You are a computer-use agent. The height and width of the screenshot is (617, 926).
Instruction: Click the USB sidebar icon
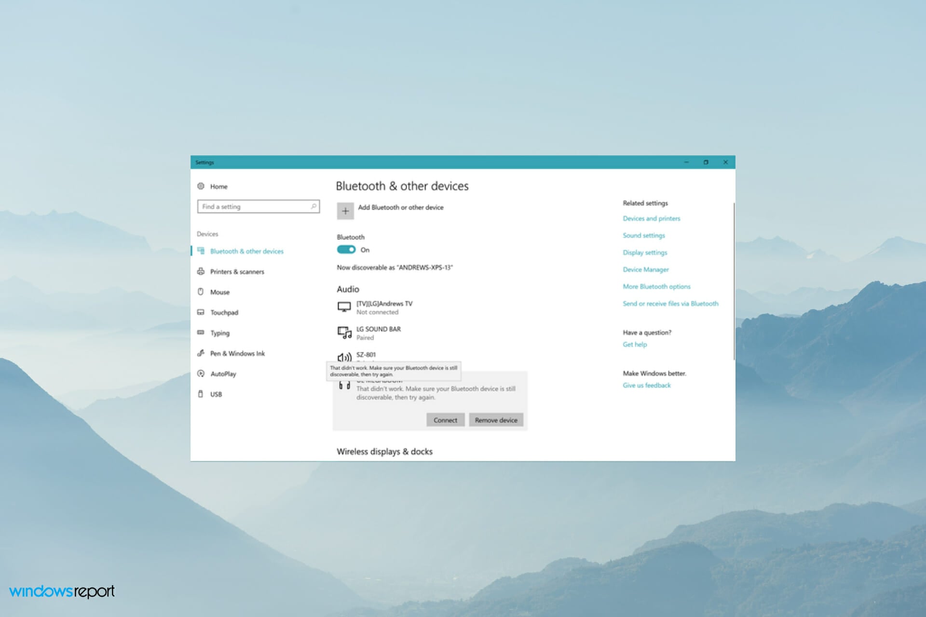[x=201, y=394]
